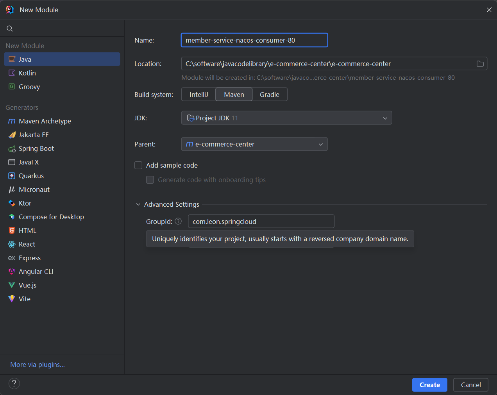This screenshot has width=497, height=395.
Task: Pick the Vue.js generator icon
Action: coord(12,285)
